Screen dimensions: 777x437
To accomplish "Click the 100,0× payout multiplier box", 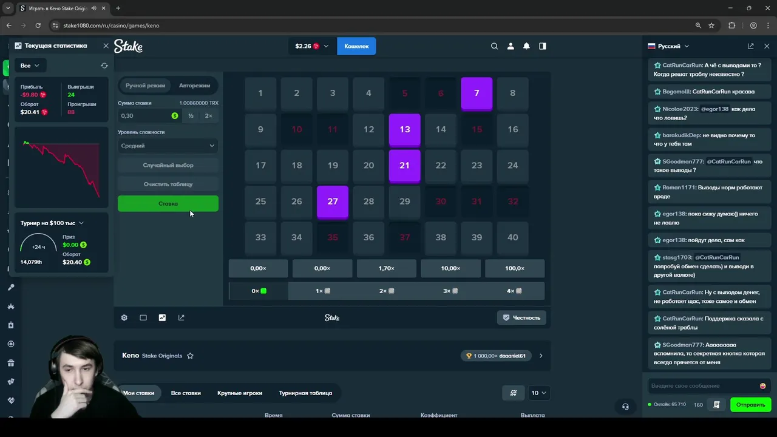I will click(x=515, y=268).
